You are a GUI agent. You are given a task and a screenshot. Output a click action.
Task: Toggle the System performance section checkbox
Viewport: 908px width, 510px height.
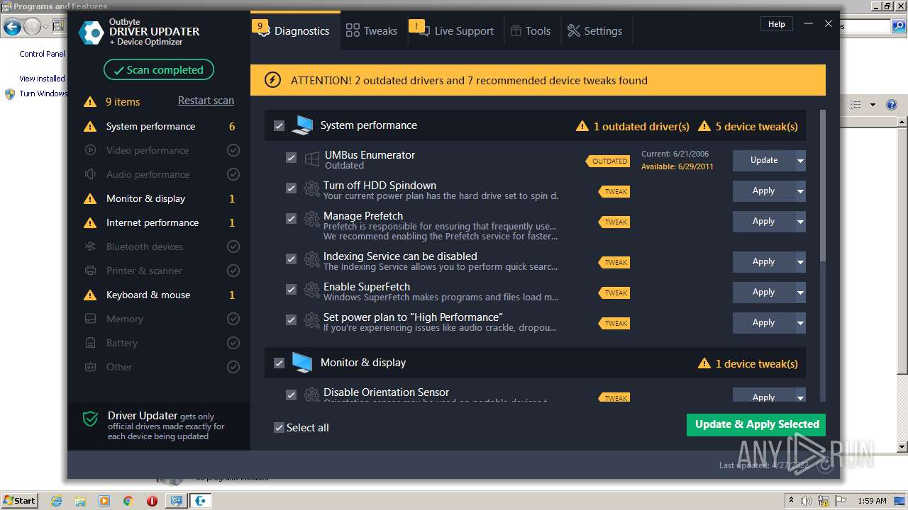coord(279,126)
